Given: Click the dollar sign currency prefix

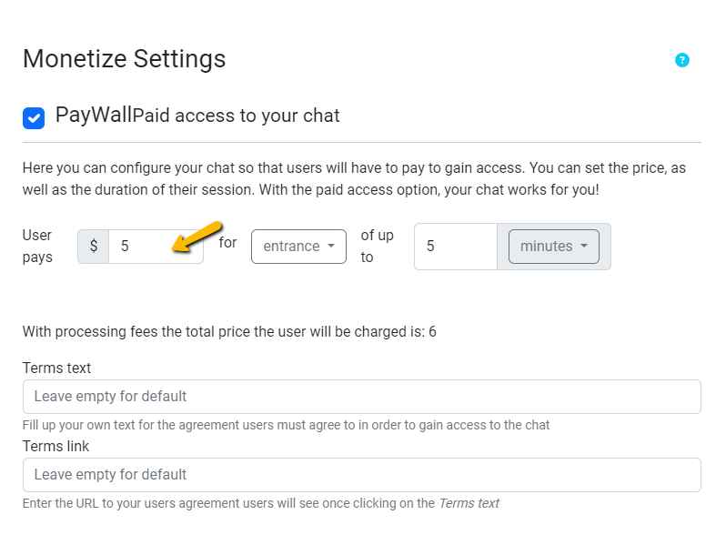Looking at the screenshot, I should (93, 246).
